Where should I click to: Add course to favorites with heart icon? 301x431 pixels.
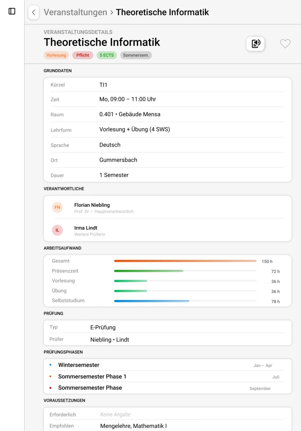coord(285,44)
